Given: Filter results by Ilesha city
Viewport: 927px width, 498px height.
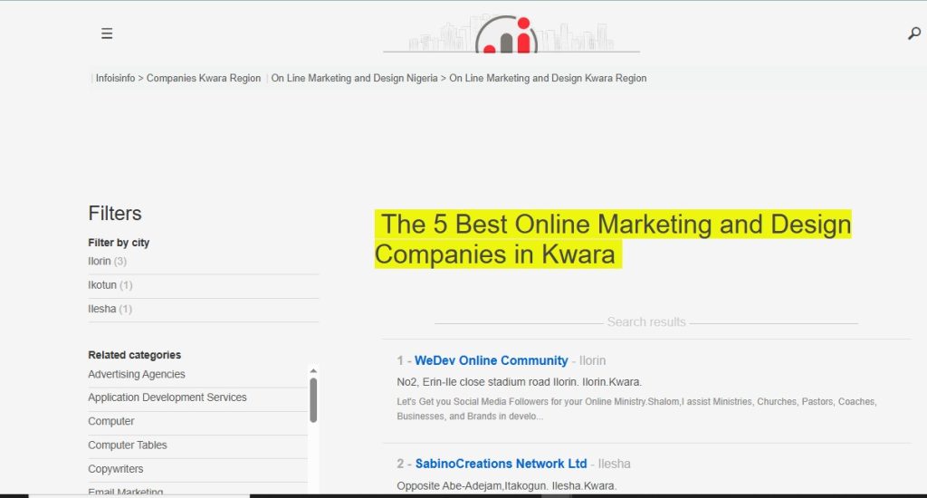Looking at the screenshot, I should pos(110,309).
